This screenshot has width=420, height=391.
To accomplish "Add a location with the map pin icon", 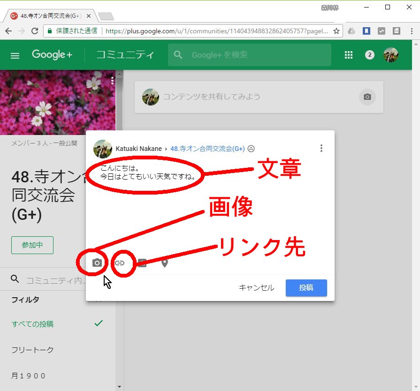I will tap(164, 263).
